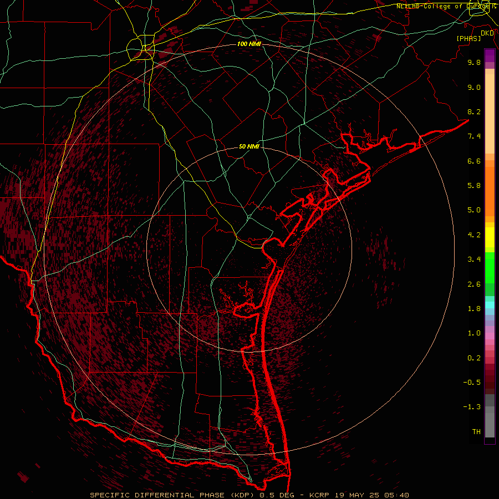Click the 7.4 value on the color scale
Viewport: 499px width, 499px height.
pyautogui.click(x=474, y=136)
